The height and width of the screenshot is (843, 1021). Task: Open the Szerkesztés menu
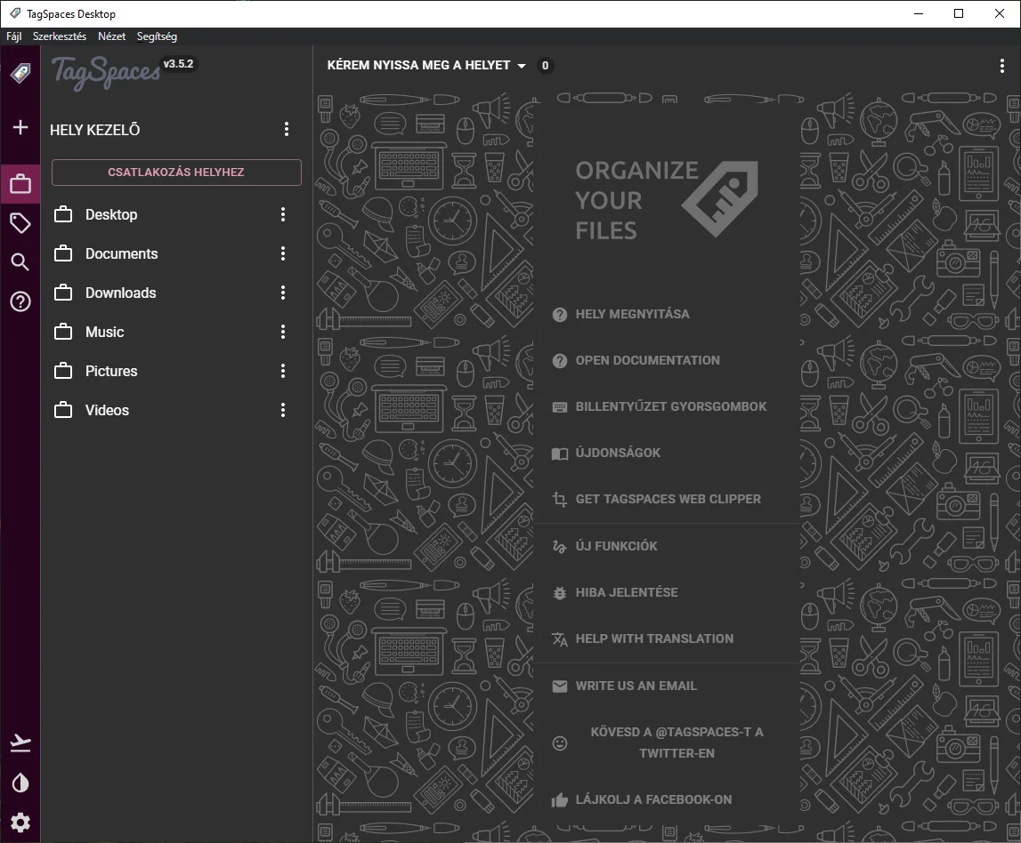(x=60, y=36)
